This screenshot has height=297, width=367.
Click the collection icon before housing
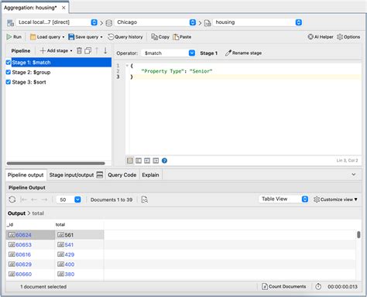(x=208, y=23)
